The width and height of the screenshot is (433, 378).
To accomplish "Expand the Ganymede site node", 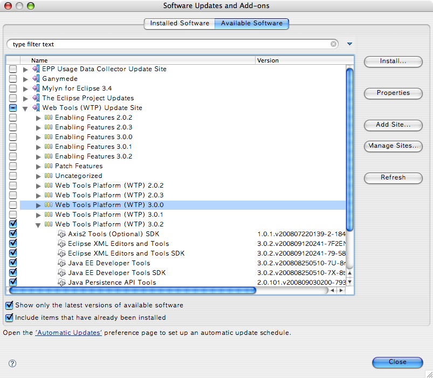I will (25, 79).
